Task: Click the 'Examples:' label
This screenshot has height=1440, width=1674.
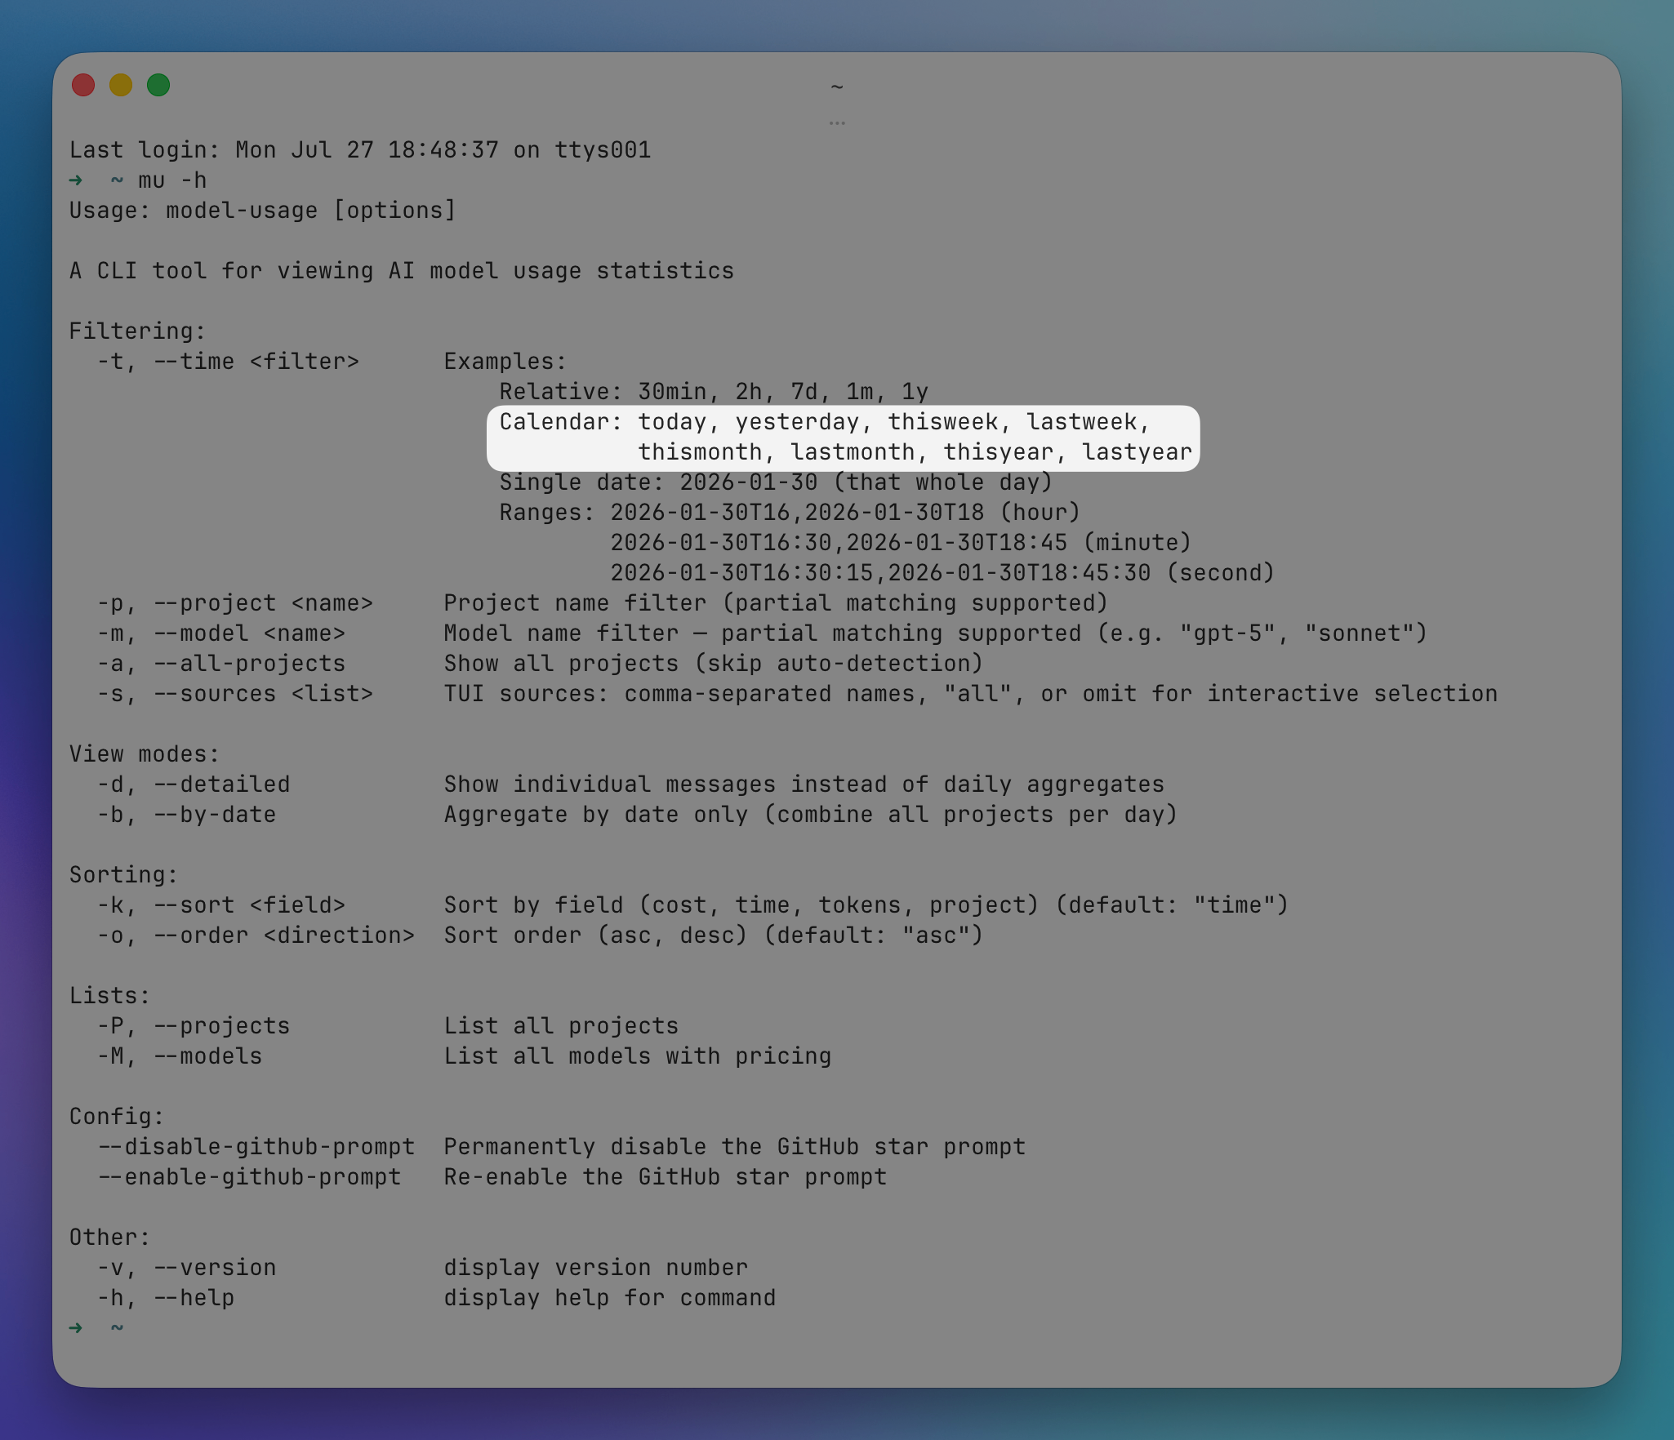Action: (505, 362)
